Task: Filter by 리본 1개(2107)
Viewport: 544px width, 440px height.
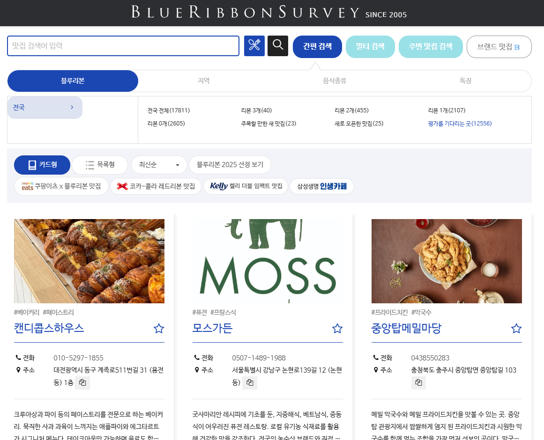Action: pyautogui.click(x=447, y=110)
